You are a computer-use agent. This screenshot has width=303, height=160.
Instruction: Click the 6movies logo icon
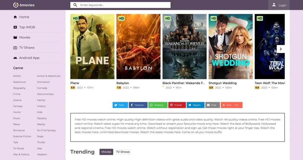click(x=16, y=5)
